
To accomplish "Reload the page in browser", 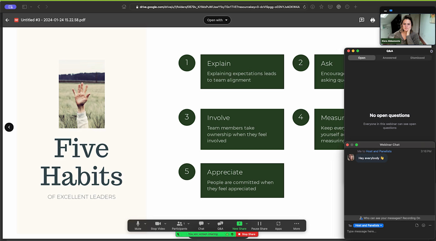I will coord(304,7).
